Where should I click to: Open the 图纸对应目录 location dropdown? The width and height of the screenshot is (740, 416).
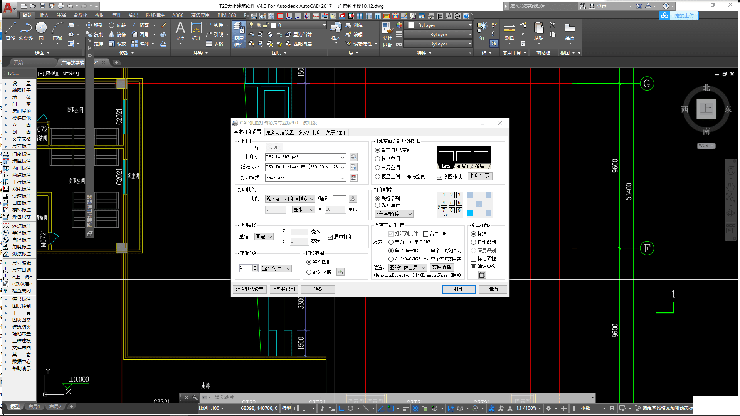[x=407, y=267]
